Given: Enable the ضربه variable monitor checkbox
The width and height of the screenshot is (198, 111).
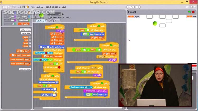Looking at the screenshot, I should click(x=30, y=43).
